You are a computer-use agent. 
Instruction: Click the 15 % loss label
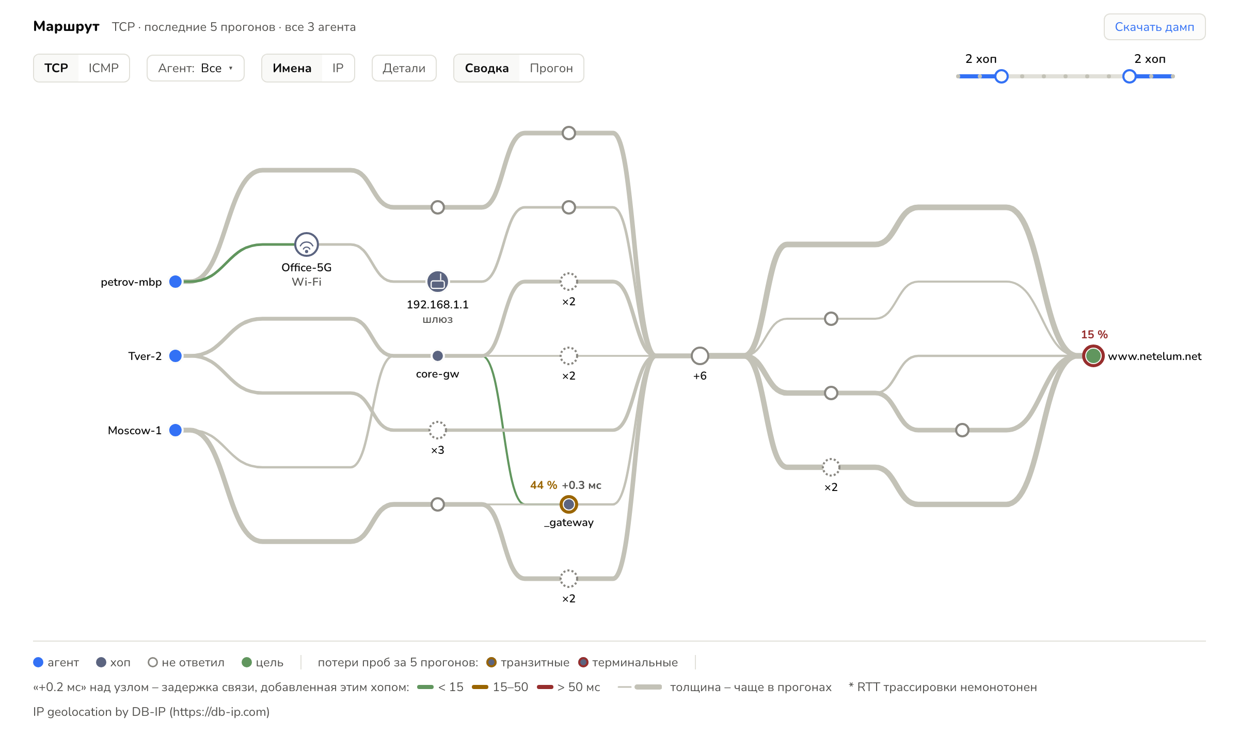1094,334
